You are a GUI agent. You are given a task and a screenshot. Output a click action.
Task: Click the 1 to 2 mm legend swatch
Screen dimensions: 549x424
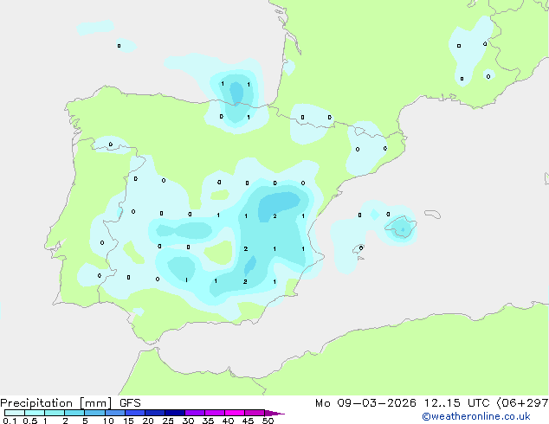[x=55, y=413]
